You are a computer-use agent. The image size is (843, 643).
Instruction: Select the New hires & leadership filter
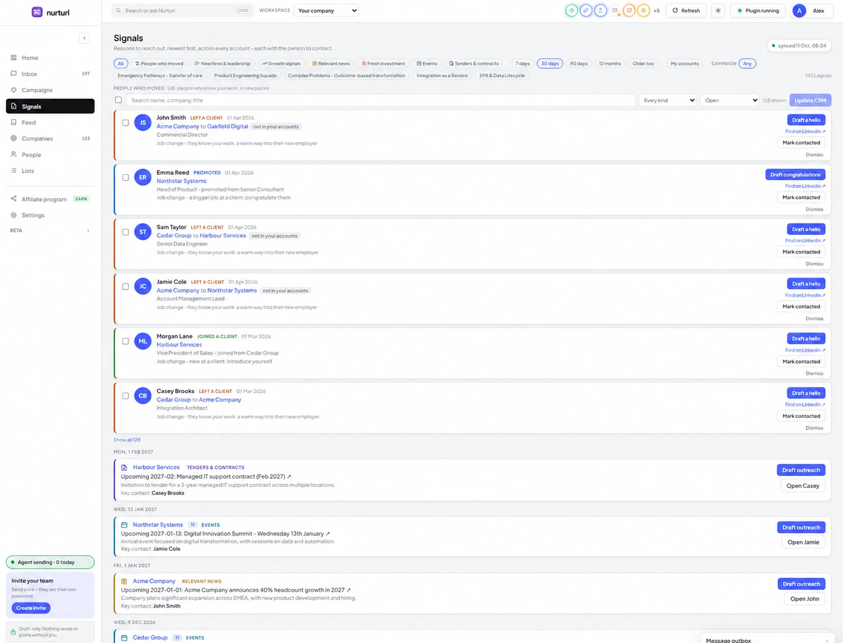point(222,63)
